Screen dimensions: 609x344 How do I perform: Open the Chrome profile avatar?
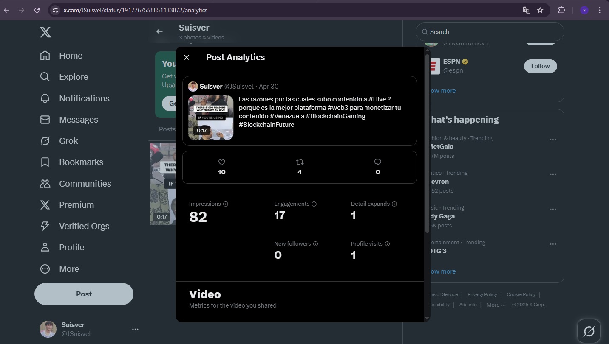tap(584, 10)
